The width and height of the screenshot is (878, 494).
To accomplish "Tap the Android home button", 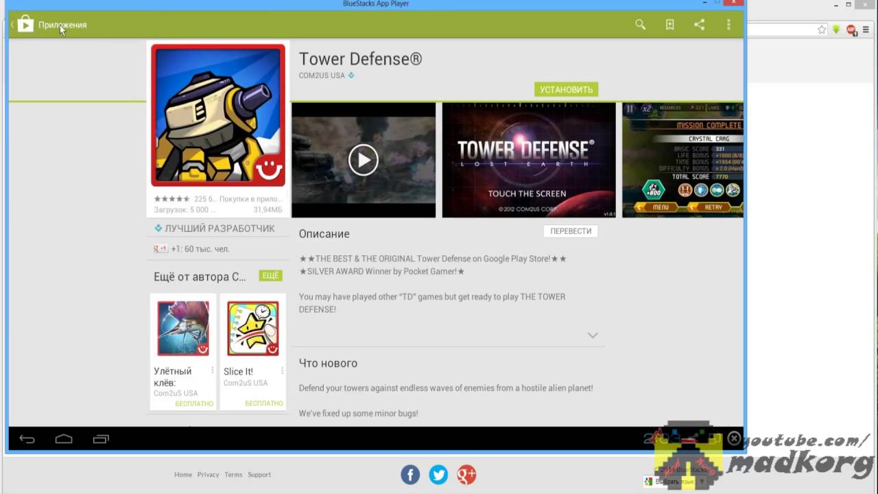I will [64, 439].
